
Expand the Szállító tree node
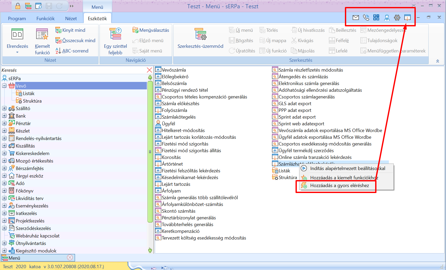click(x=4, y=108)
